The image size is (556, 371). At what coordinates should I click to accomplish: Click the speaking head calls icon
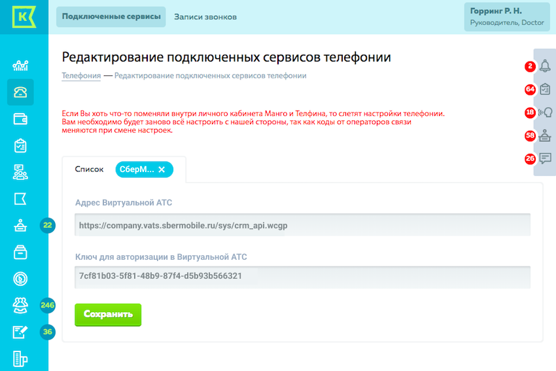(545, 112)
